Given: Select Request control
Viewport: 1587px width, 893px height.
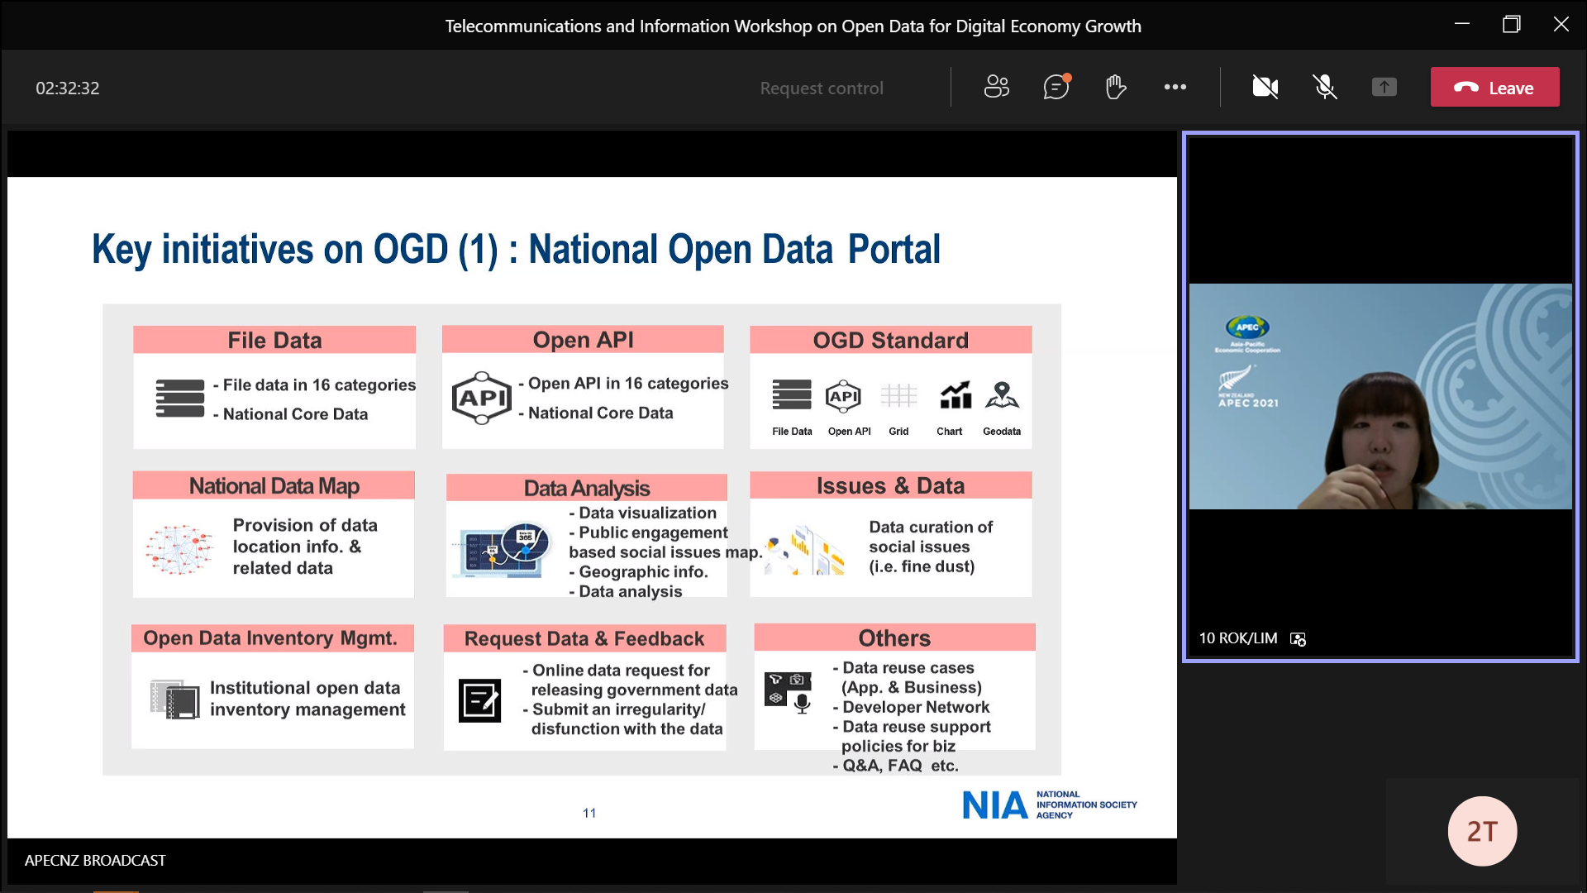Looking at the screenshot, I should point(821,88).
